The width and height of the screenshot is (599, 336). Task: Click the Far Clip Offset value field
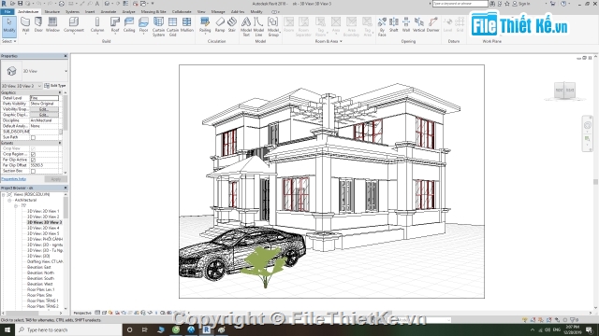(44, 165)
